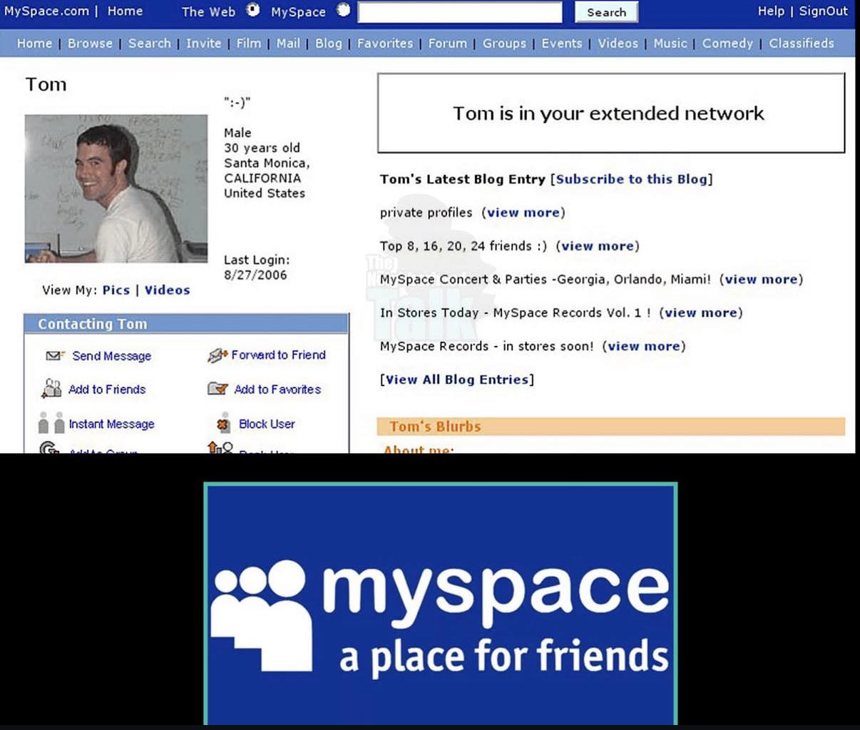Viewport: 860px width, 730px height.
Task: Click the Tom's Blurbs section header
Action: coord(611,426)
